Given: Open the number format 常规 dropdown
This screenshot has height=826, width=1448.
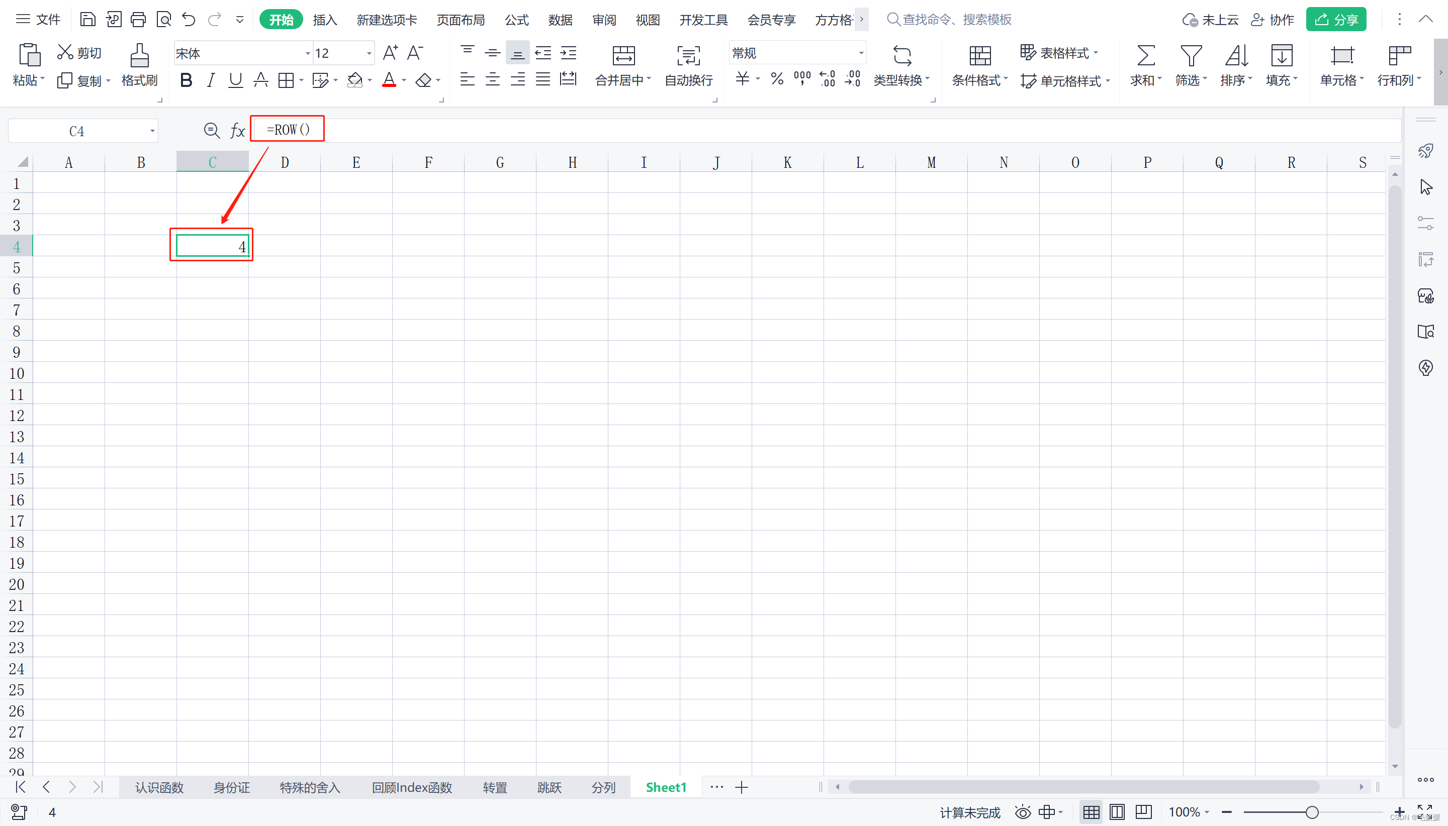Looking at the screenshot, I should [861, 53].
